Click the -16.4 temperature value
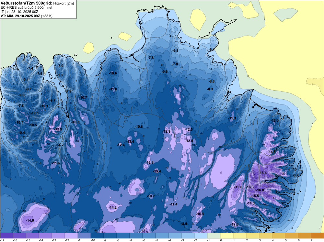 263,173
